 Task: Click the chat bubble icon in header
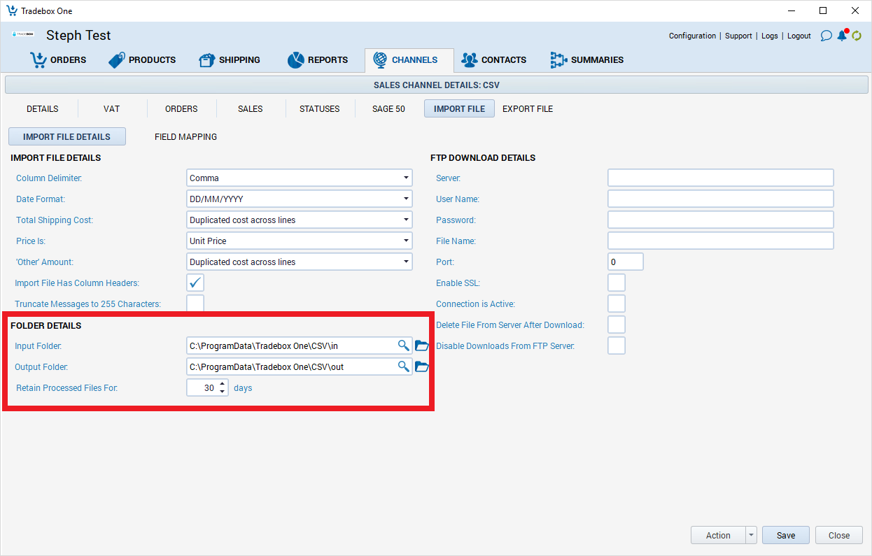826,36
